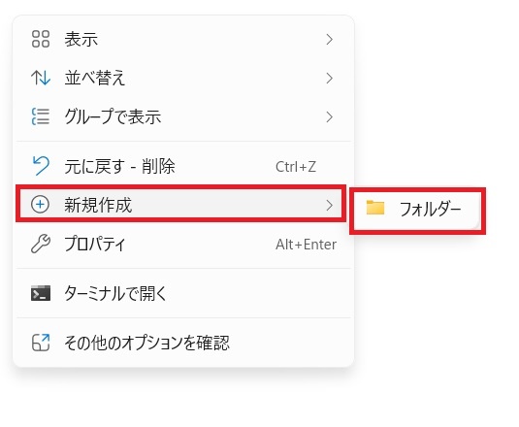Click the 並べ替え sort arrows icon

[x=41, y=78]
